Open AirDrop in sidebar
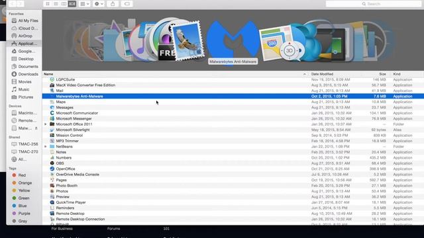Viewport: 424px width, 238px height. pos(22,36)
